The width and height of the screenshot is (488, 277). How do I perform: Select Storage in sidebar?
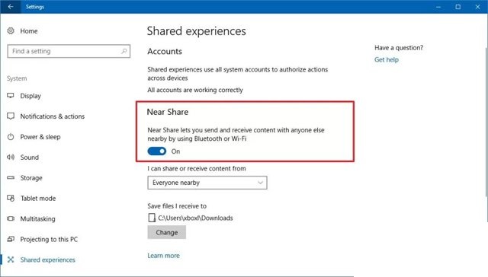click(31, 178)
